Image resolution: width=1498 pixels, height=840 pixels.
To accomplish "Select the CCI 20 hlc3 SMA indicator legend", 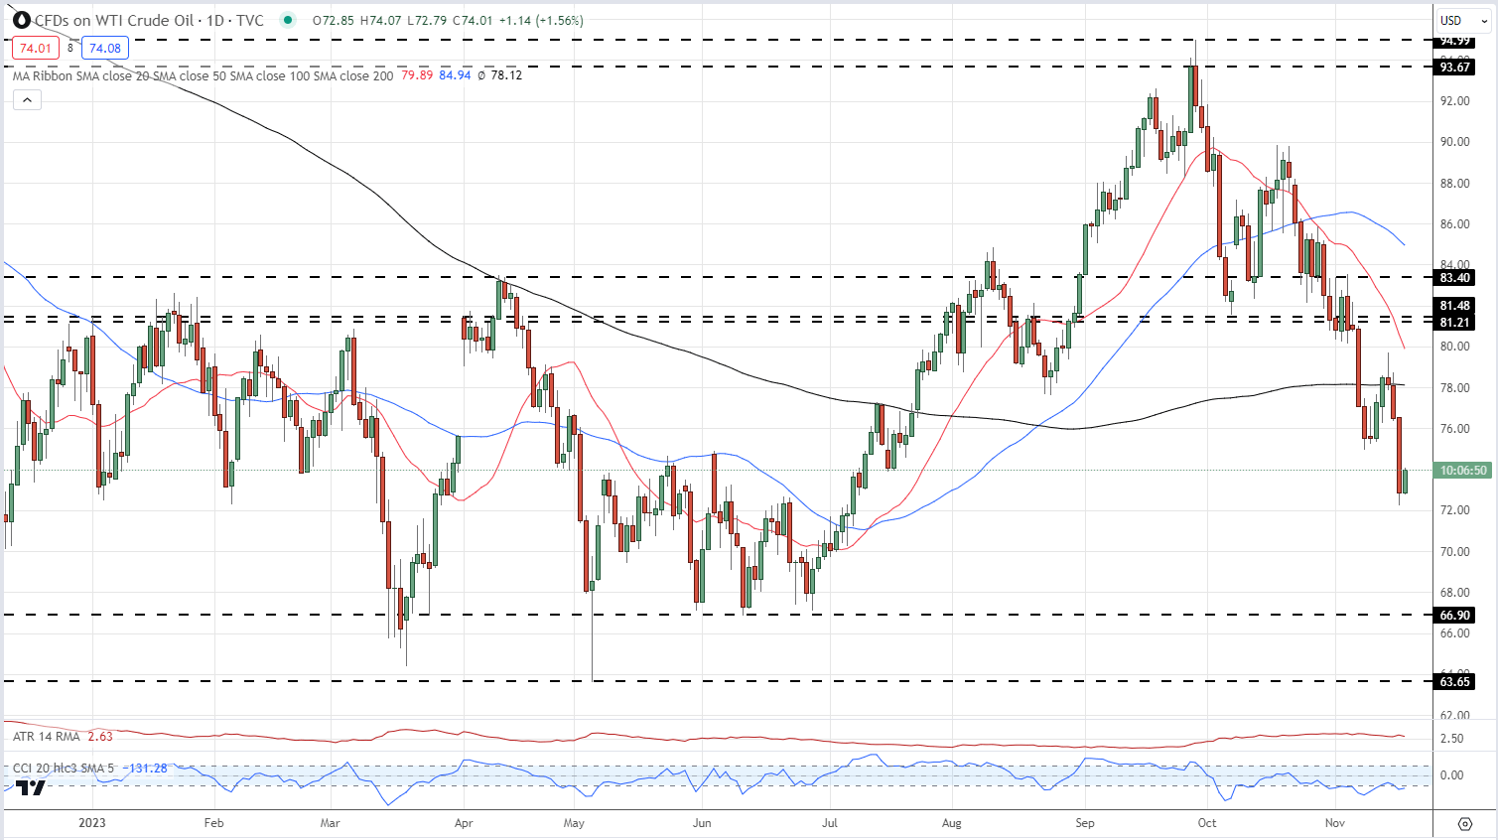I will pyautogui.click(x=64, y=769).
